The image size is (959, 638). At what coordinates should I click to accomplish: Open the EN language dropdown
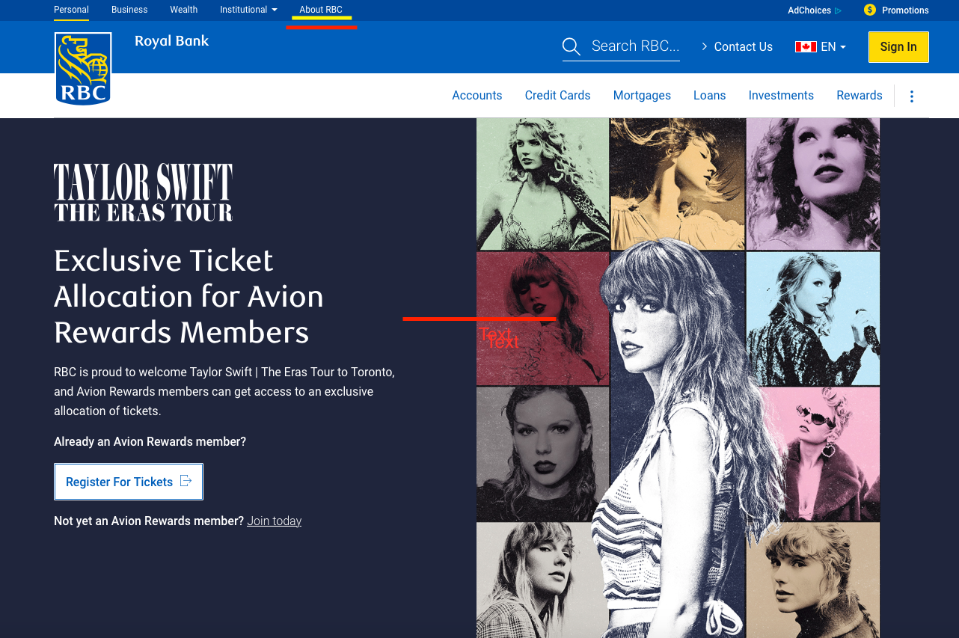click(x=833, y=46)
